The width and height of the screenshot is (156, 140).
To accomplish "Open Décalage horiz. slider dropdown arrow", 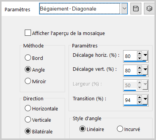I will [x=145, y=56].
